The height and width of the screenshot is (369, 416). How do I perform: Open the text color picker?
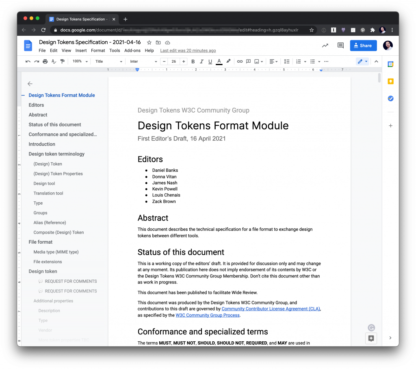point(219,61)
